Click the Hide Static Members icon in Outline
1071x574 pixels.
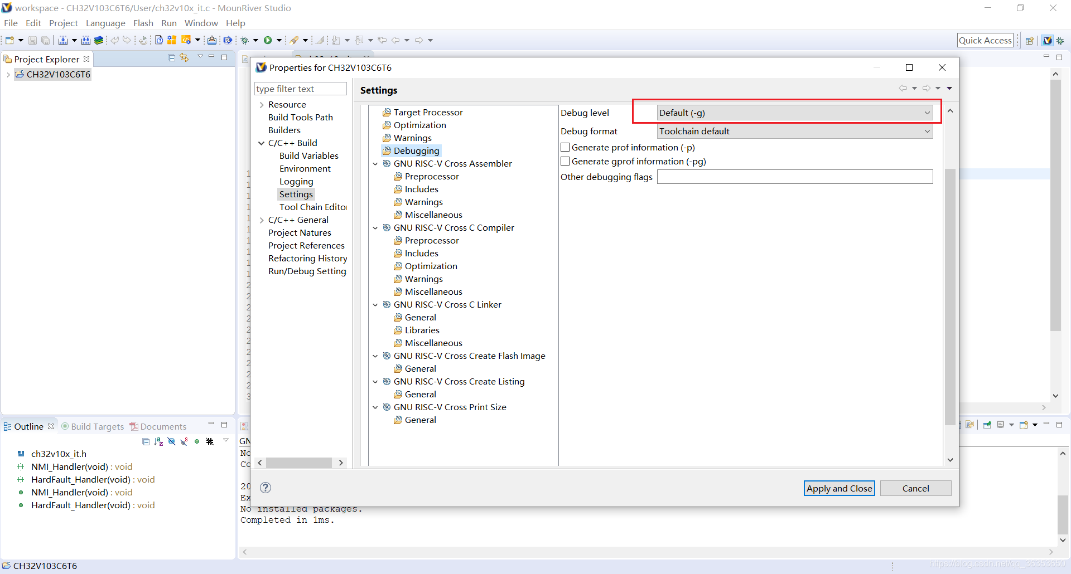click(x=184, y=441)
